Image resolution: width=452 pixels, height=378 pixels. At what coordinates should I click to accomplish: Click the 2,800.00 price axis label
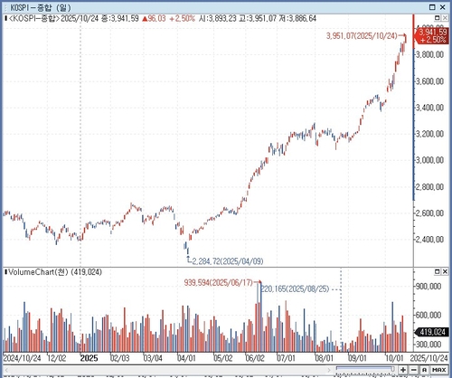click(x=430, y=187)
